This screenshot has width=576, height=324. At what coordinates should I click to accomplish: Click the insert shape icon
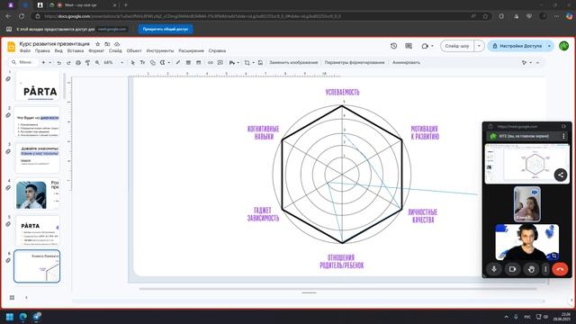pos(152,63)
